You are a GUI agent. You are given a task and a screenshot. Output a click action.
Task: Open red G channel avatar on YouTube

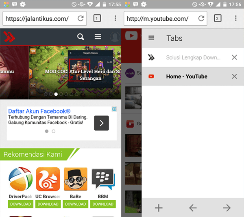[130, 124]
